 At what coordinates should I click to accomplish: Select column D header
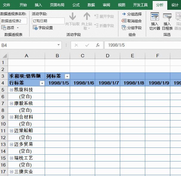tap(107, 56)
